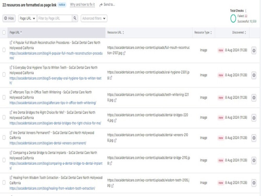Open the 4-popular-full-mouth-reconstruction-procedures blog link
This screenshot has height=196, width=261.
click(x=56, y=55)
